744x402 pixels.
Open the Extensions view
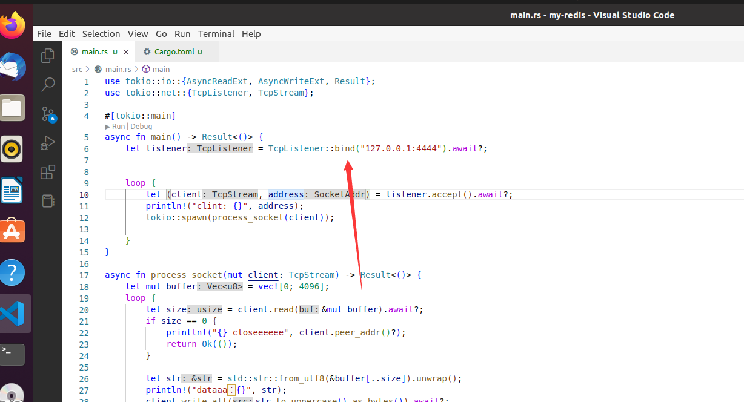coord(48,173)
